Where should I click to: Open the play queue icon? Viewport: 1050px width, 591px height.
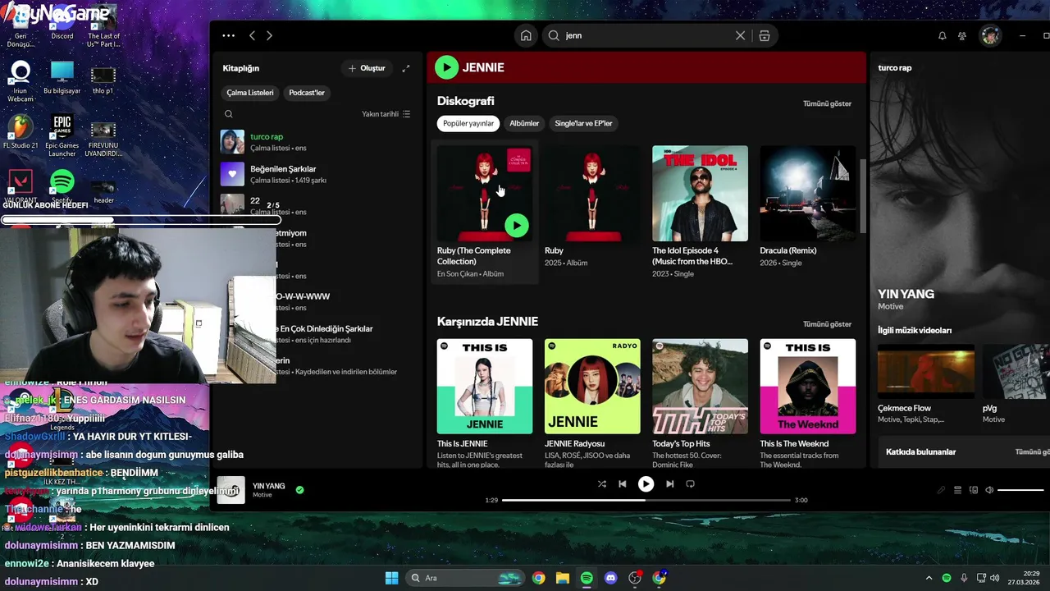(957, 490)
